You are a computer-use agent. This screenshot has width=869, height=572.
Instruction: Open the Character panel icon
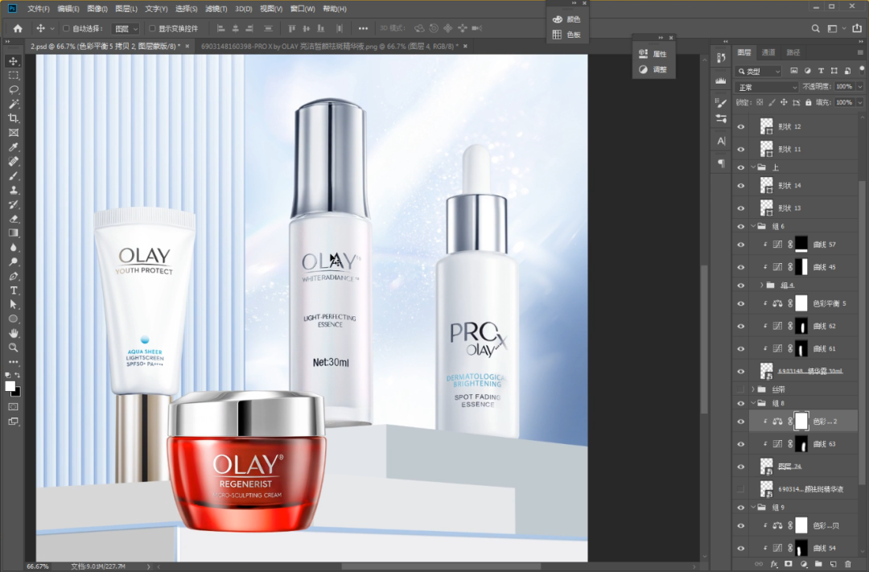pos(721,141)
